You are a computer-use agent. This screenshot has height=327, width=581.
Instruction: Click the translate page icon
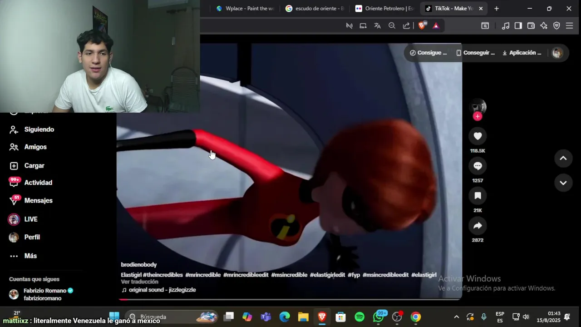coord(377,26)
